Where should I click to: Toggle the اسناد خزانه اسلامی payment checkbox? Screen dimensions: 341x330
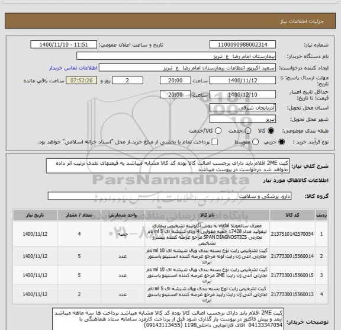[215, 142]
